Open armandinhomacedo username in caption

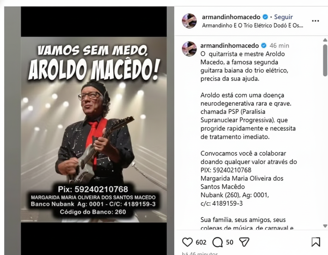(x=229, y=46)
